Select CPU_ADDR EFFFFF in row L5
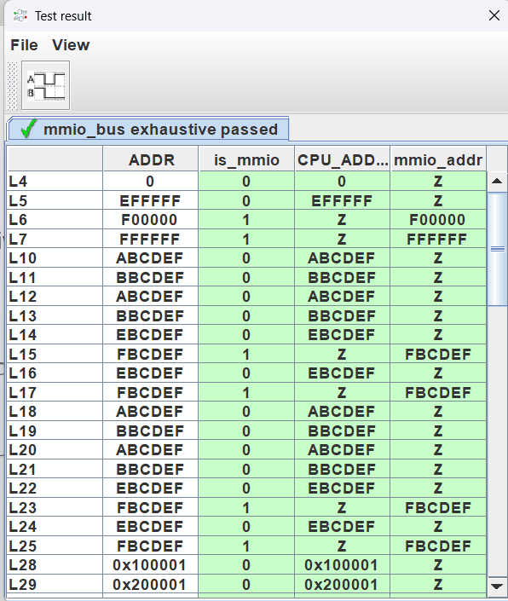The width and height of the screenshot is (508, 601). [x=342, y=200]
